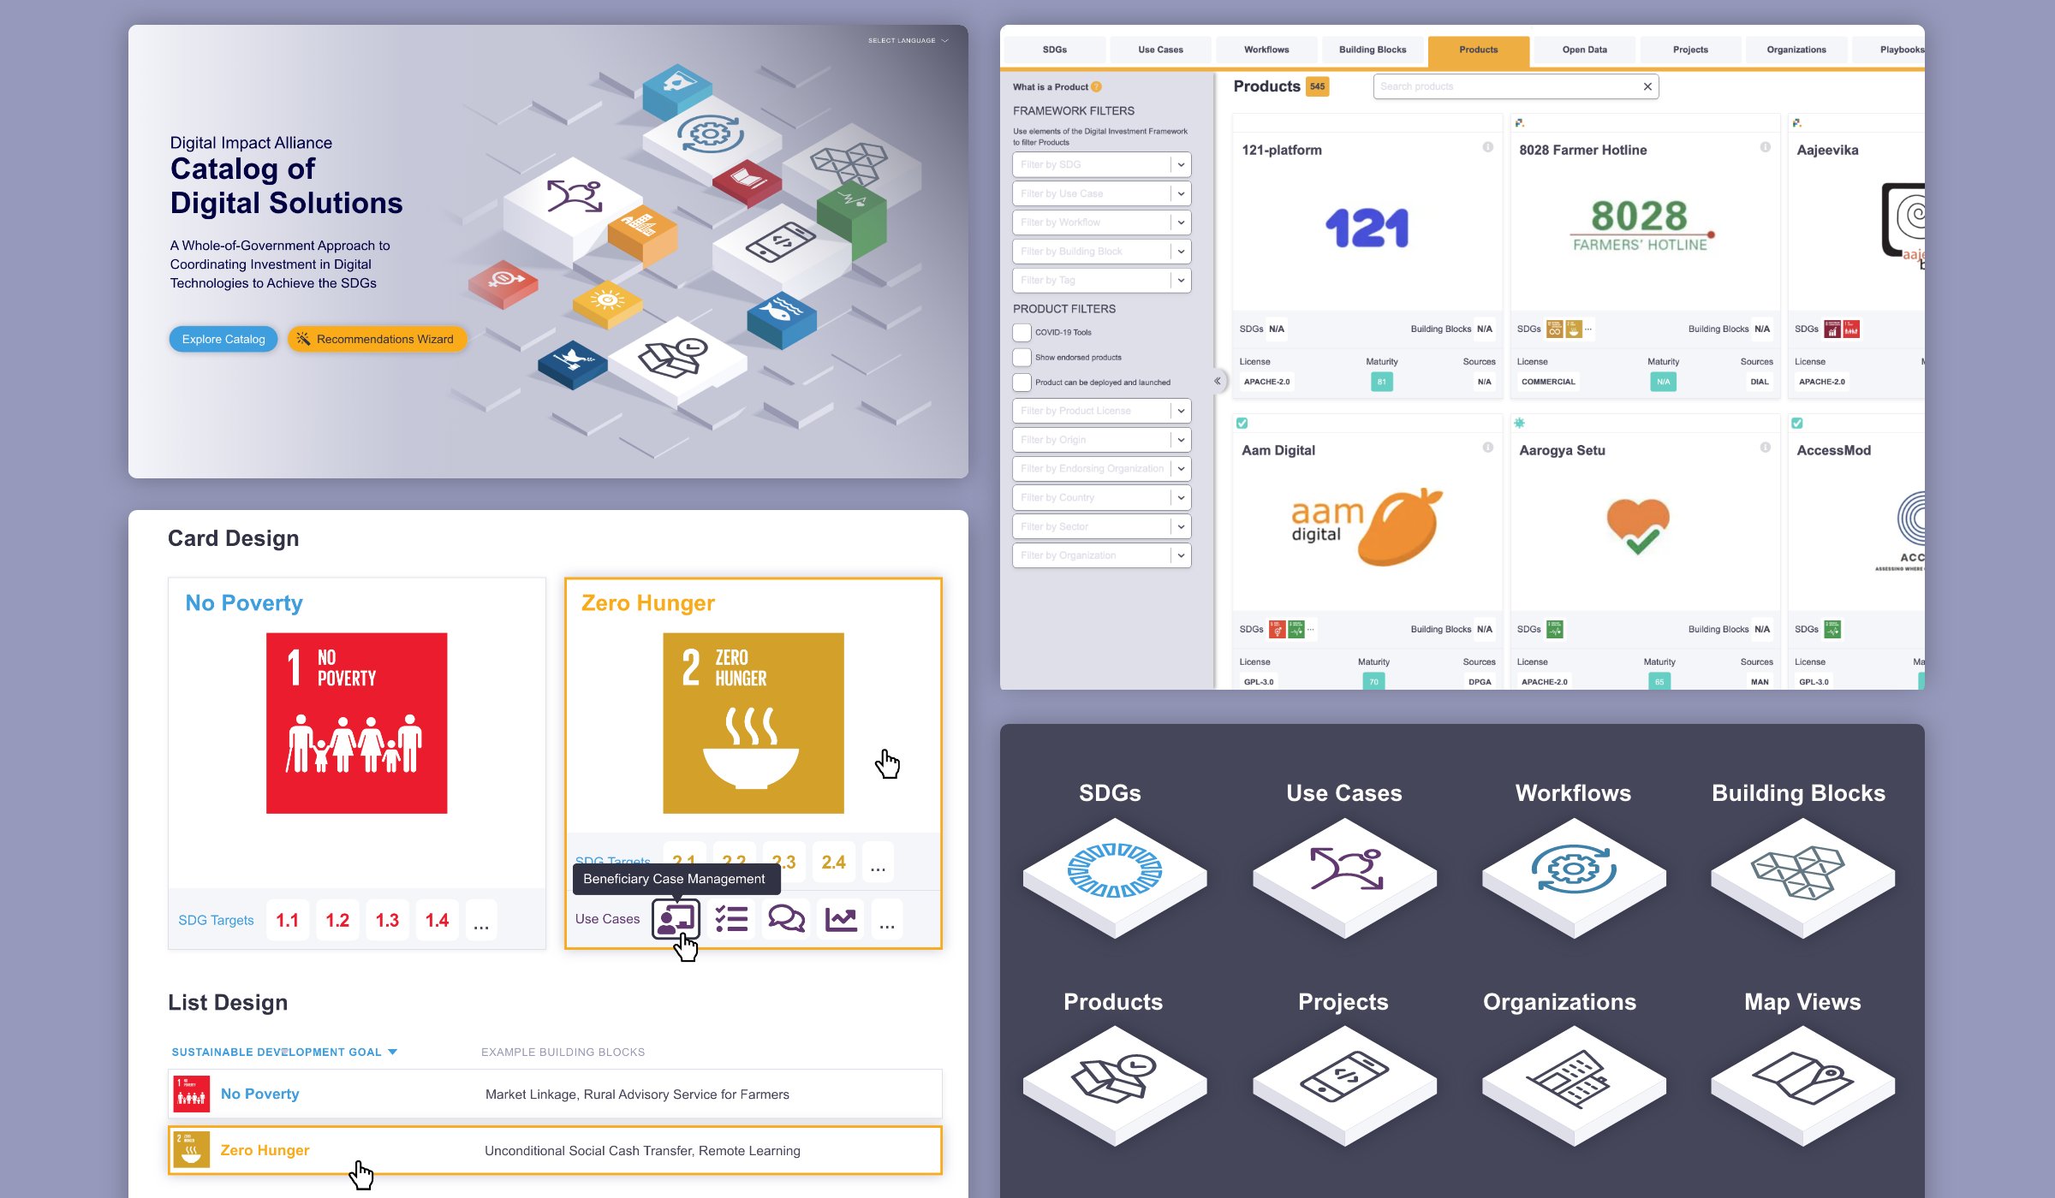Open the Recommendations Wizard

(377, 338)
